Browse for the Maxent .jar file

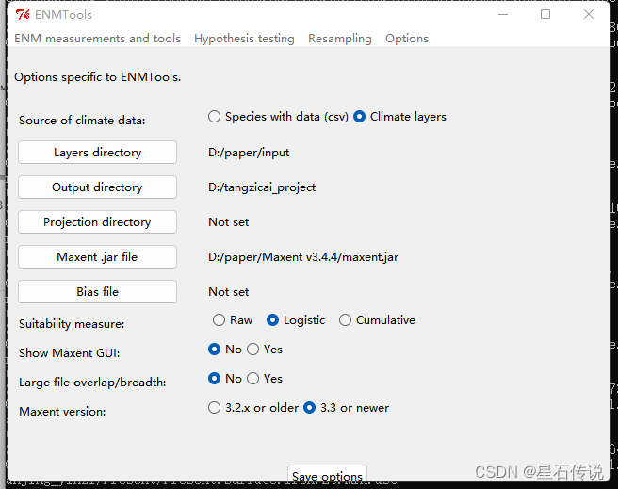[x=97, y=257]
